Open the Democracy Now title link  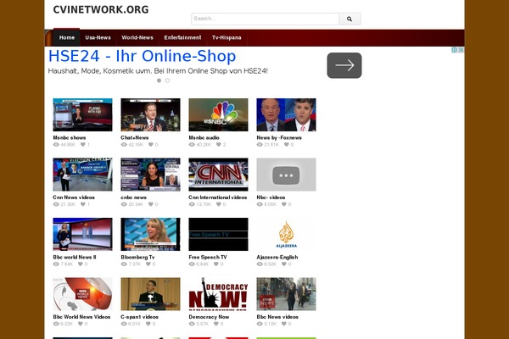pos(209,317)
